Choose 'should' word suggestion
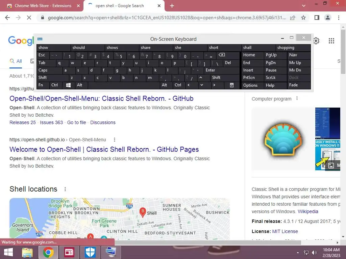This screenshot has width=346, height=259. (88, 48)
